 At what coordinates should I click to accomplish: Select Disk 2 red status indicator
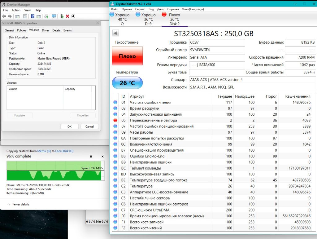(175, 19)
